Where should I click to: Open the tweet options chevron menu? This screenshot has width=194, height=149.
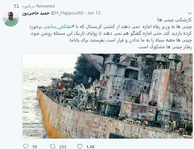190,13
